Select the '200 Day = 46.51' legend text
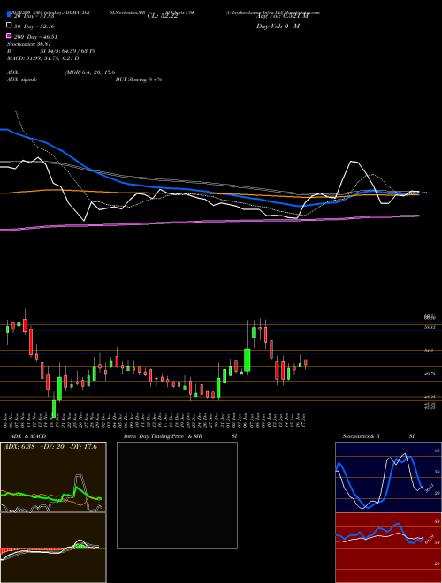 (36, 36)
